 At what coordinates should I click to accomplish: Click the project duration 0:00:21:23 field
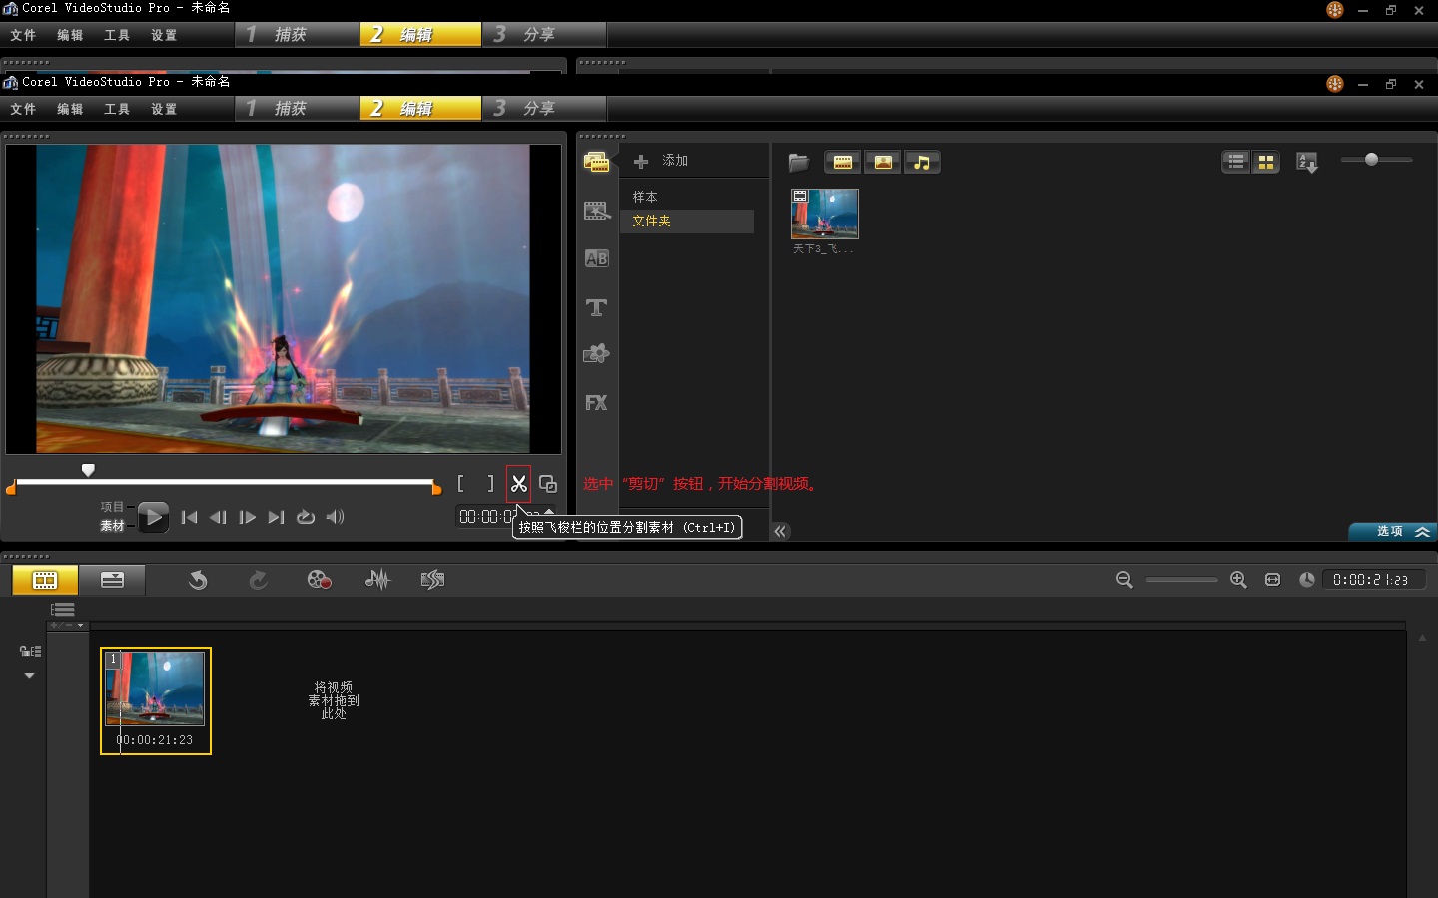coord(1373,580)
